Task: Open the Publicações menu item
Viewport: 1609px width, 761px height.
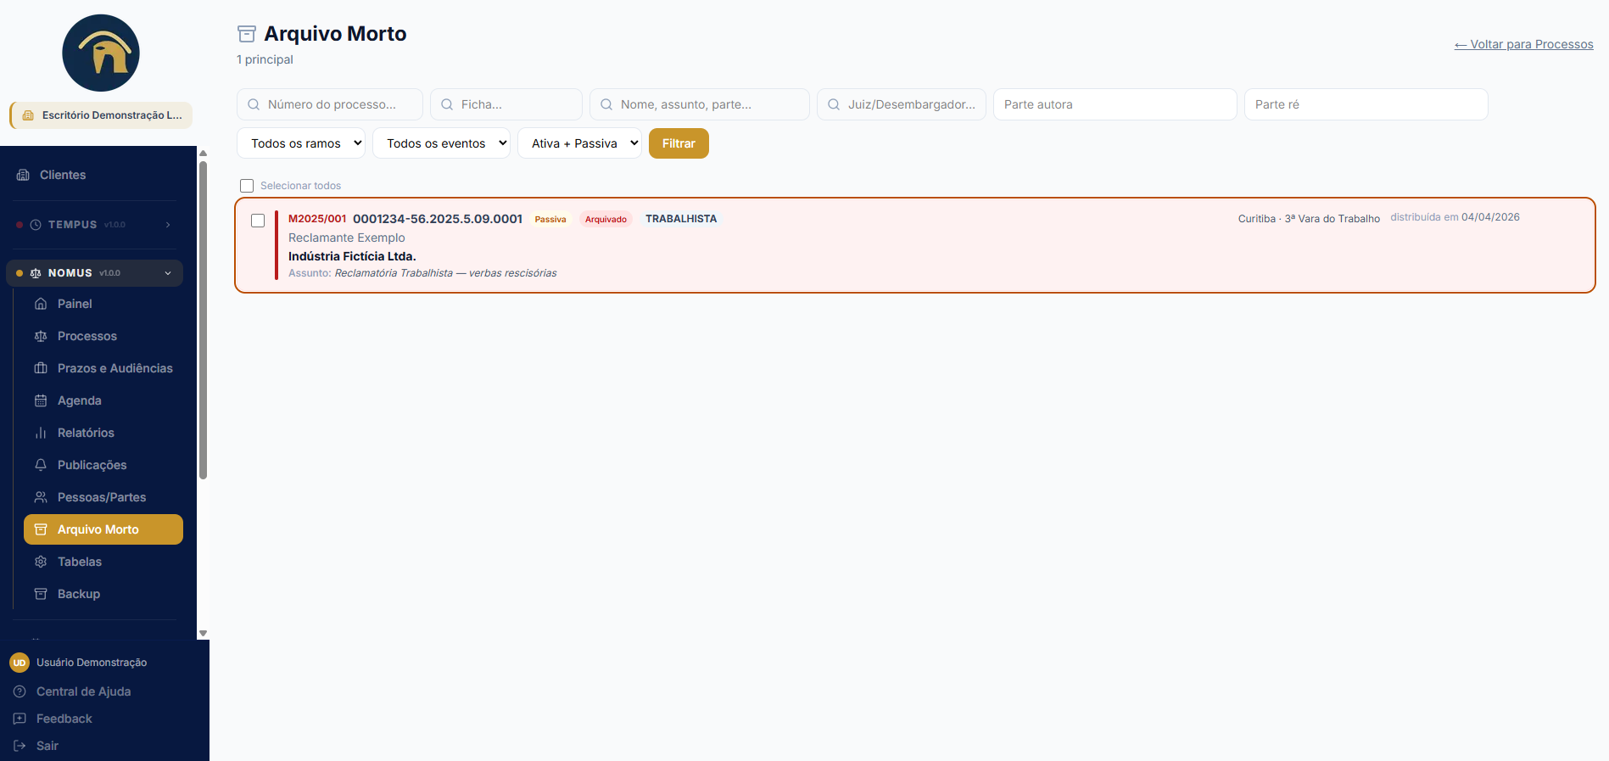Action: 103,465
